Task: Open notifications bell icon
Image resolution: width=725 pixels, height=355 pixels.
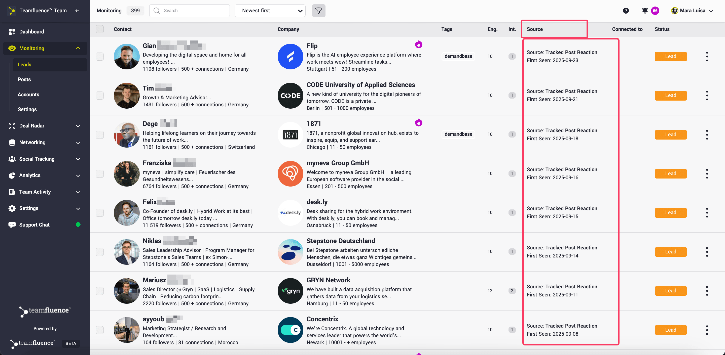Action: 645,11
